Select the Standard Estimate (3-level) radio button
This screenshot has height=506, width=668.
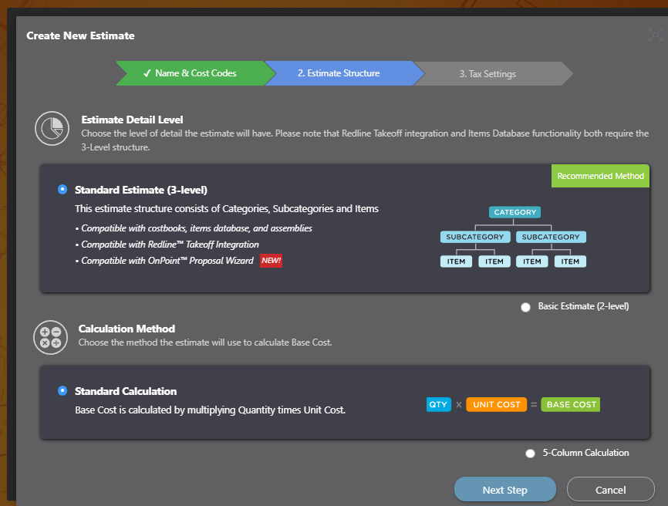click(x=62, y=189)
